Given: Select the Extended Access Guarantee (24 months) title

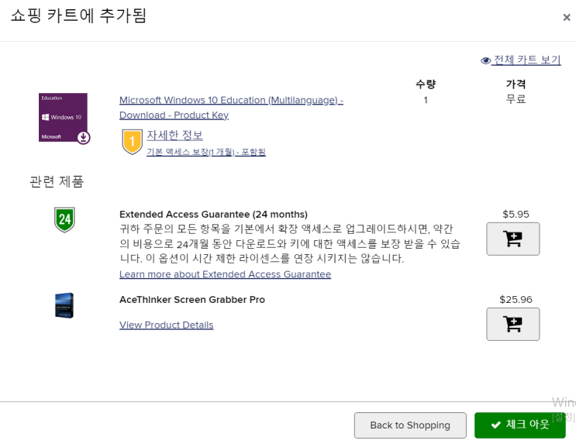Looking at the screenshot, I should (x=213, y=214).
